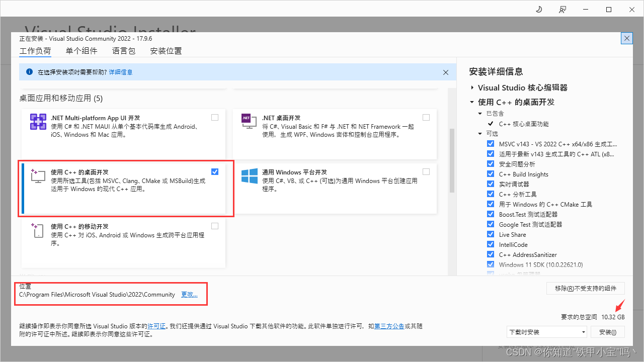Uncheck 安全问题分析 component
Screen dimensions: 644x362
(x=491, y=164)
